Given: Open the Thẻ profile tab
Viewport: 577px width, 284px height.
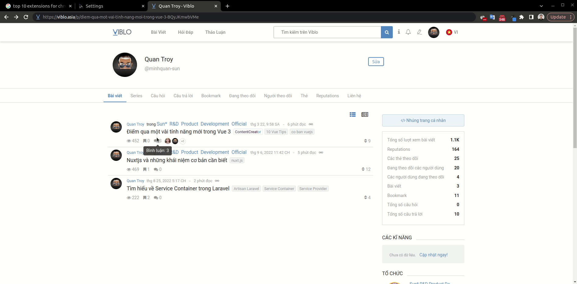Looking at the screenshot, I should click(x=304, y=96).
